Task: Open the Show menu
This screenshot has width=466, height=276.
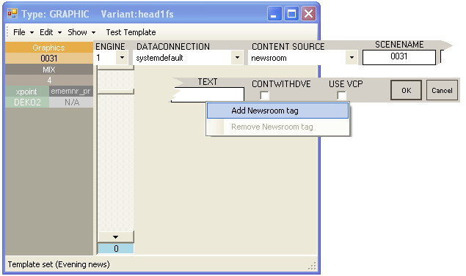Action: click(x=81, y=32)
